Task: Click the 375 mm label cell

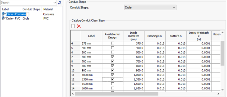Action: (91, 43)
